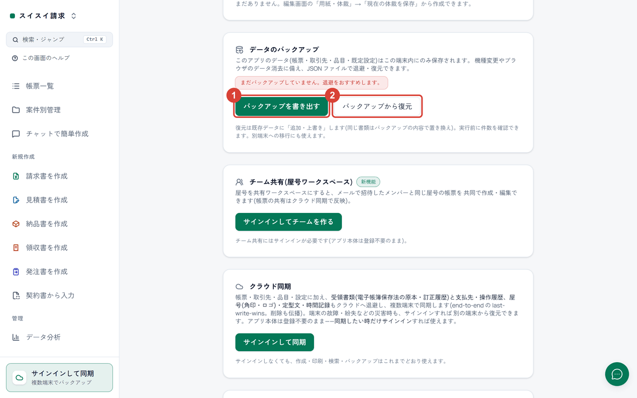Select 領収書を作成 in the sidebar
Viewport: 637px width, 398px height.
[x=60, y=248]
